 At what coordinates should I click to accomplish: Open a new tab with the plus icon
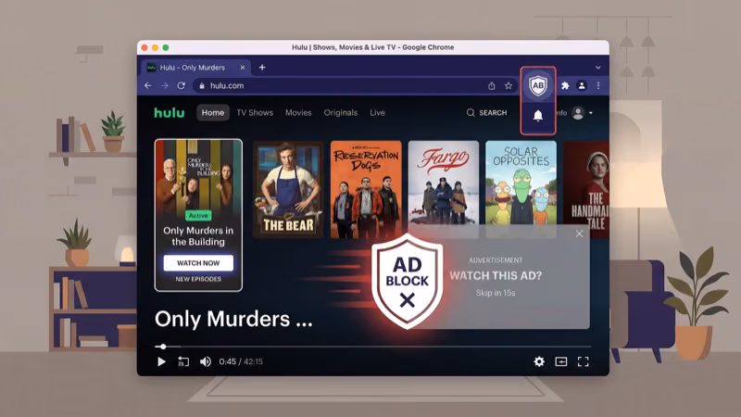tap(262, 68)
